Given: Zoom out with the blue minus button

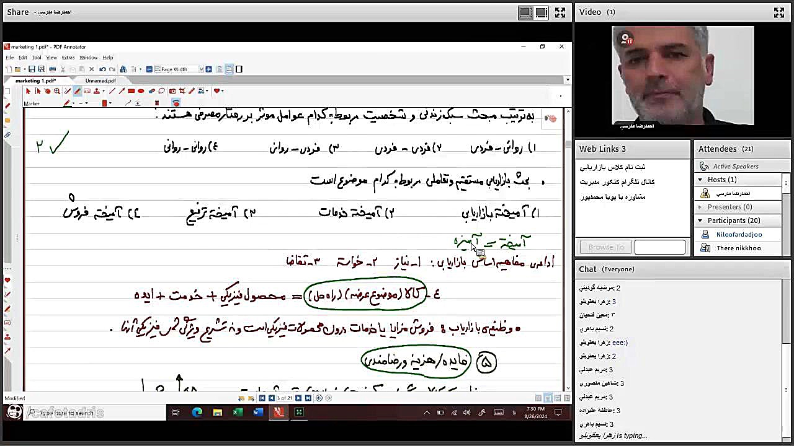Looking at the screenshot, I should [x=149, y=69].
